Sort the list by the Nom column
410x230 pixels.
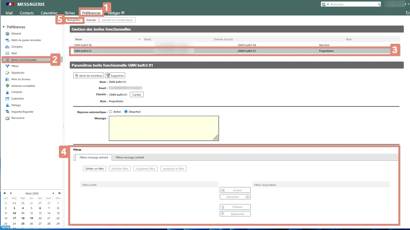pyautogui.click(x=78, y=39)
